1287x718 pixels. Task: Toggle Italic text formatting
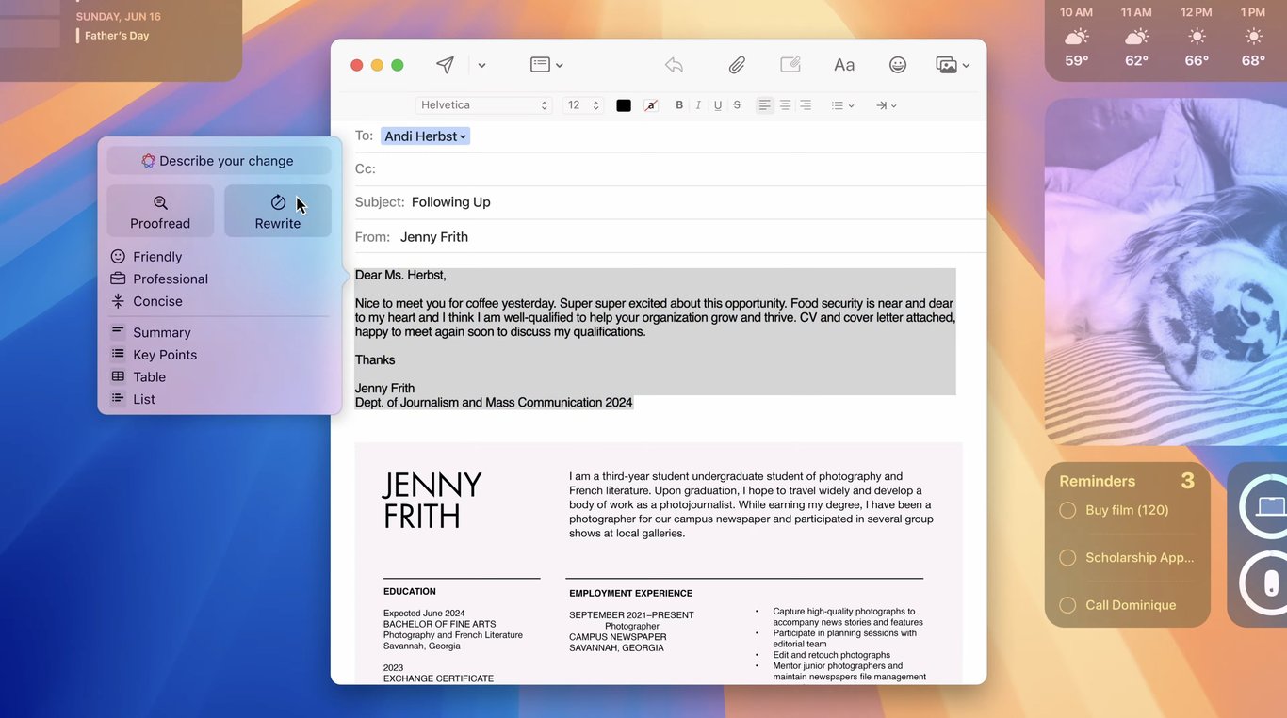[x=698, y=105]
